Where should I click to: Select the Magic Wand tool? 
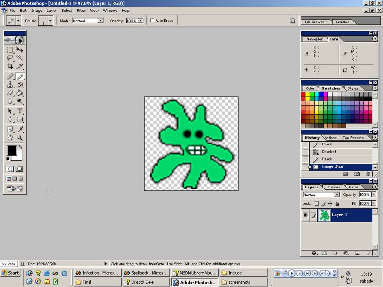(20, 58)
